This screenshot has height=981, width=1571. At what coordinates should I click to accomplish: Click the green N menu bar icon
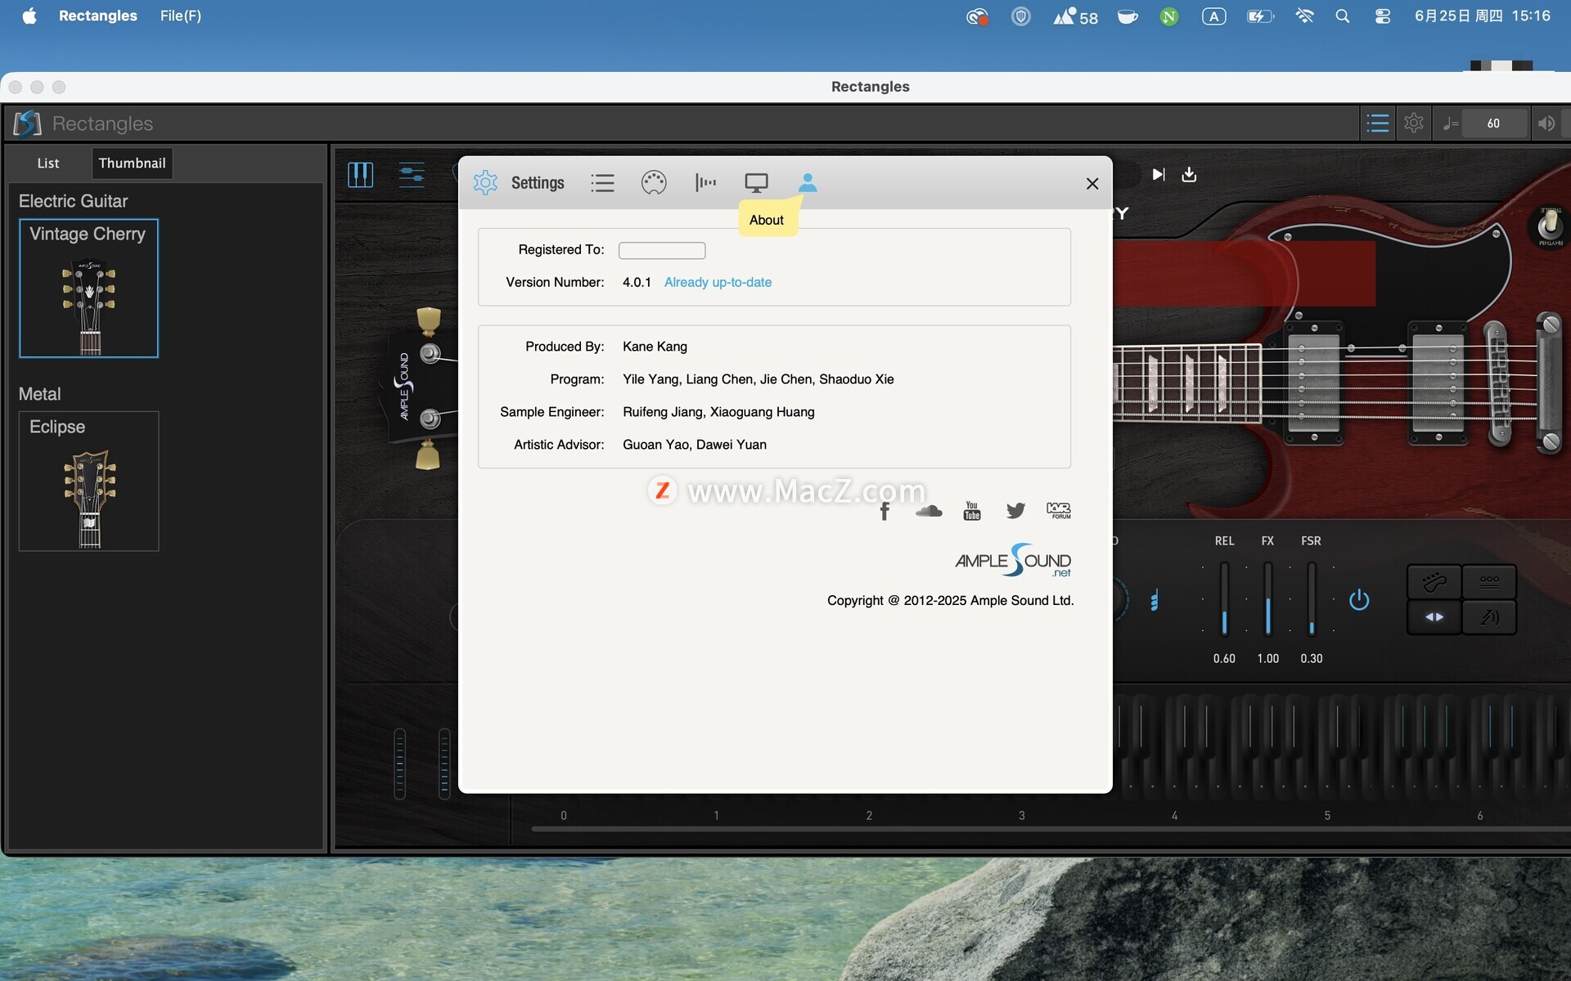[1169, 16]
